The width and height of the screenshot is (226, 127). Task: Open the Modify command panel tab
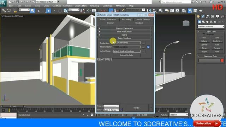[203, 17]
